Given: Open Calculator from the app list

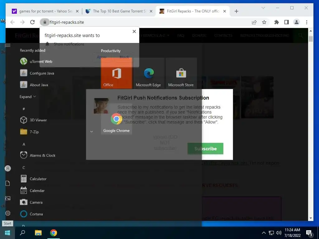Looking at the screenshot, I should [x=33, y=179].
